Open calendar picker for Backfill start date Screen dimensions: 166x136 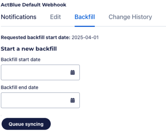73,73
